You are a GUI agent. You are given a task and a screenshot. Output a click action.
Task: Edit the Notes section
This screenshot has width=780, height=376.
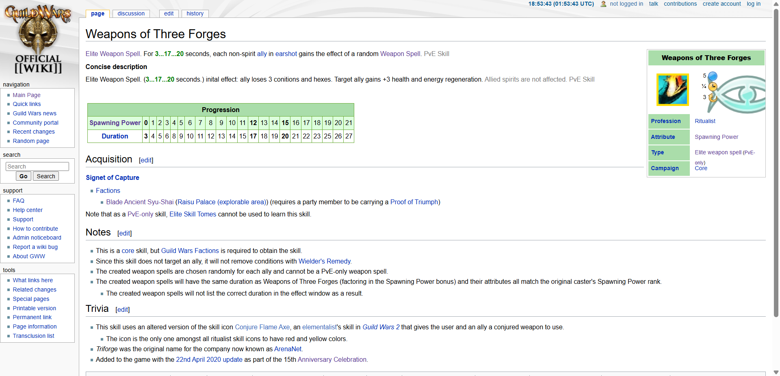point(125,233)
